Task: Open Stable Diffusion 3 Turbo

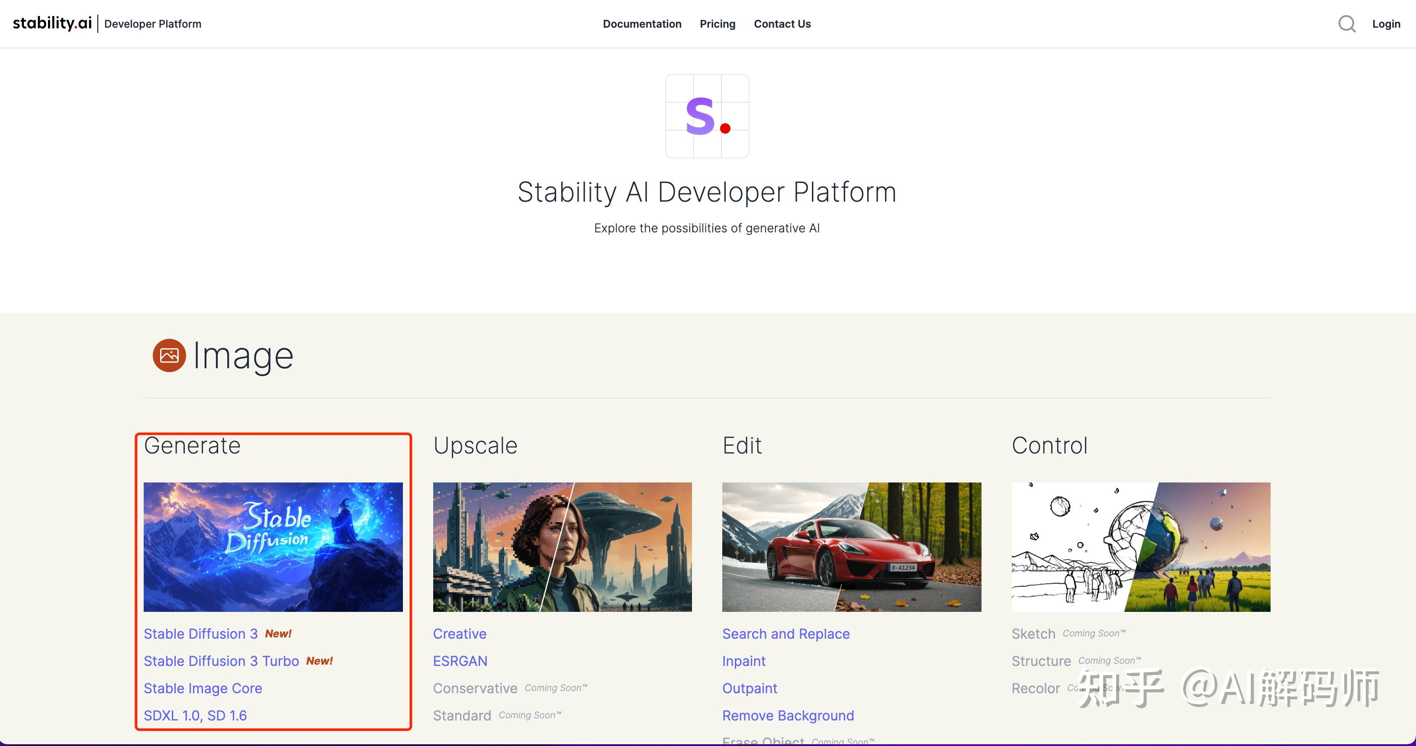Action: click(x=221, y=661)
